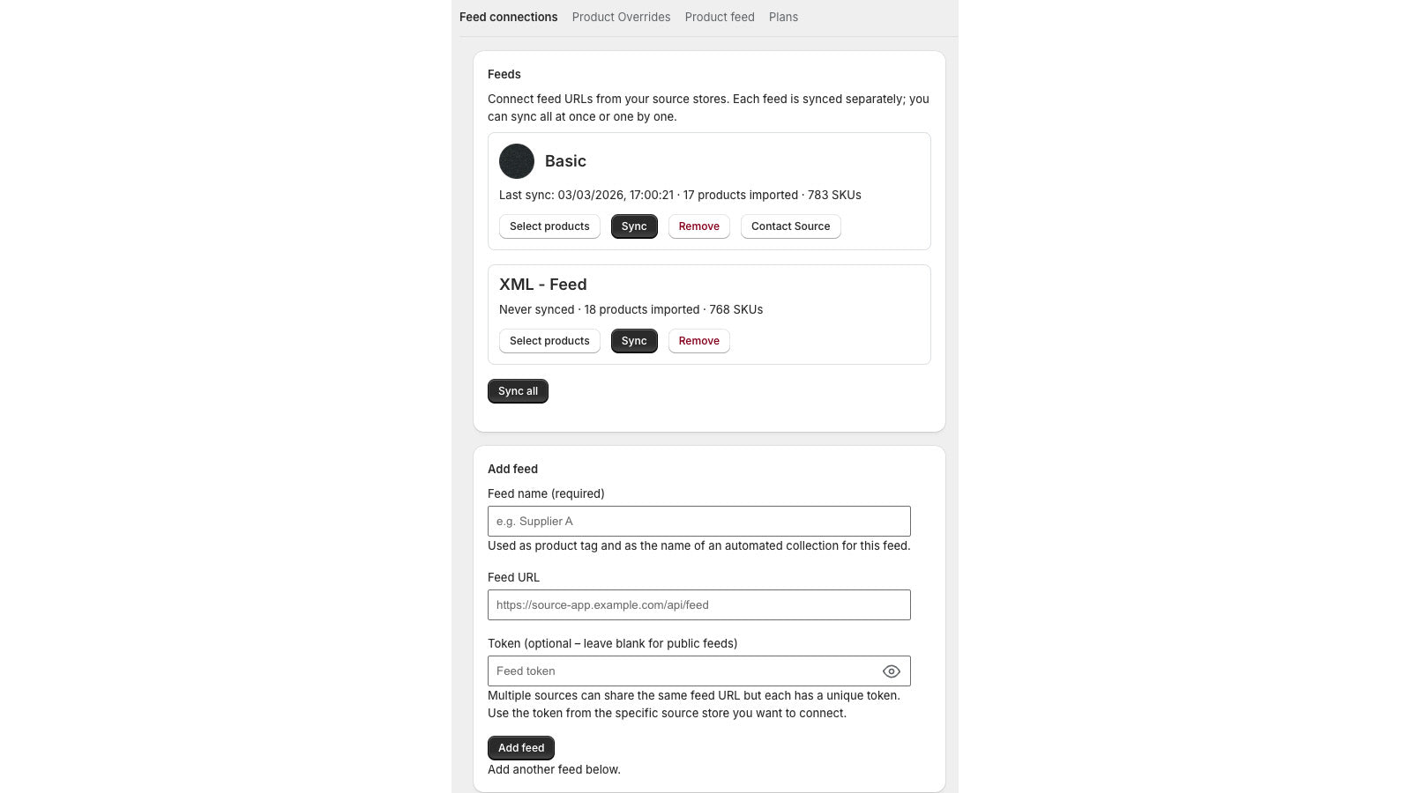
Task: Click the Sync all button
Action: [x=518, y=391]
